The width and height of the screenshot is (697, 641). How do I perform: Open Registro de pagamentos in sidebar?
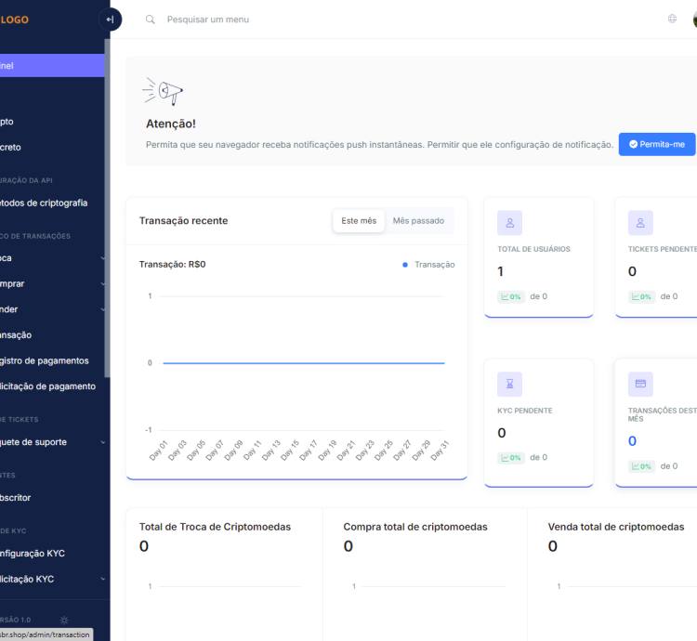coord(45,360)
